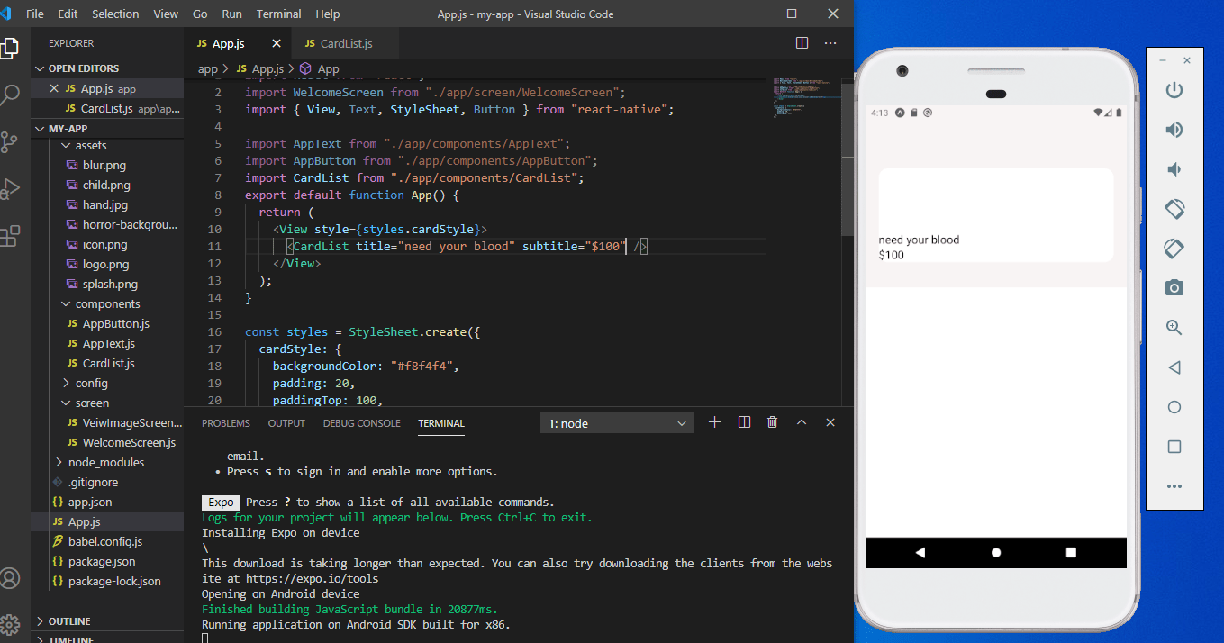The width and height of the screenshot is (1224, 643).
Task: Maximize the terminal panel size
Action: pyautogui.click(x=802, y=422)
